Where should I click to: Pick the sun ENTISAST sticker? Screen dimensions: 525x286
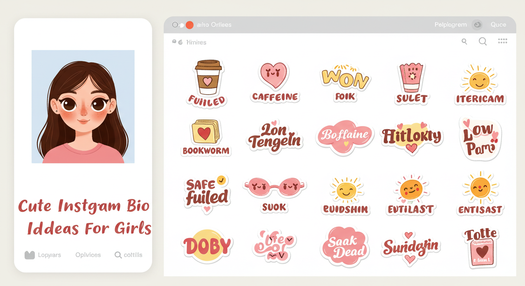pos(480,194)
